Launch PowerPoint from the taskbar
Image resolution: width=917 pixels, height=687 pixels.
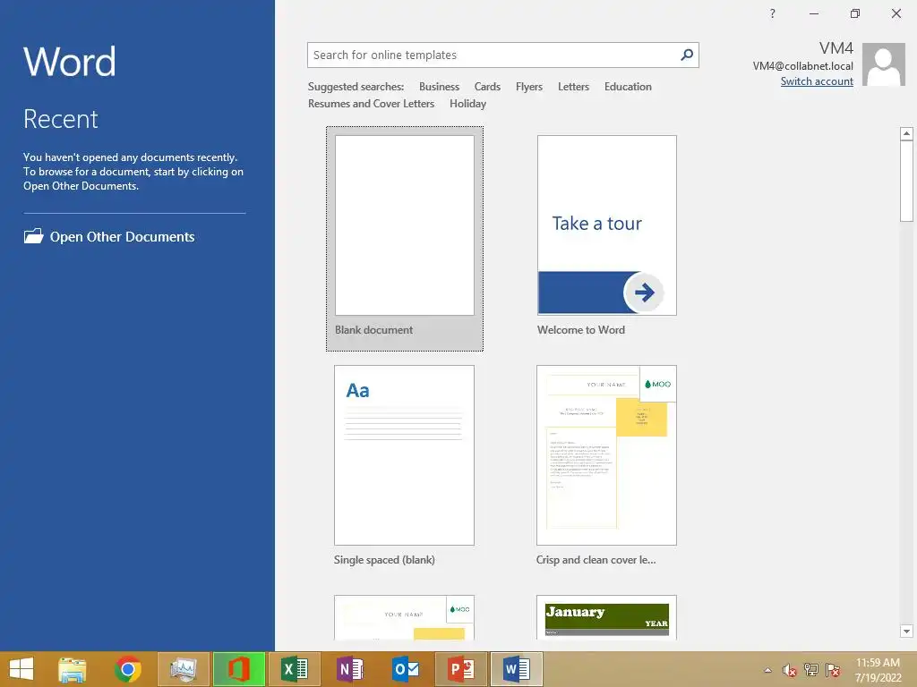461,669
